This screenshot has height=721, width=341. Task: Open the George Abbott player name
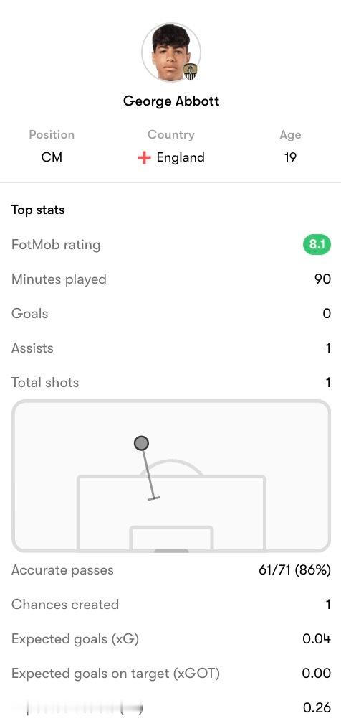click(171, 101)
